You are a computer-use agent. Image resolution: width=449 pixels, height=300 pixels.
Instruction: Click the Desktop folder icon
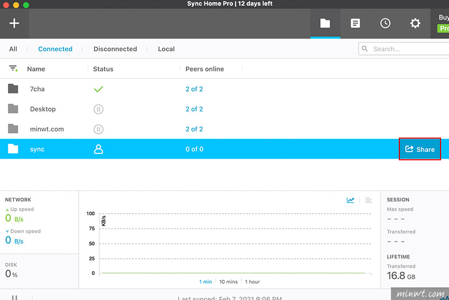[x=13, y=108]
